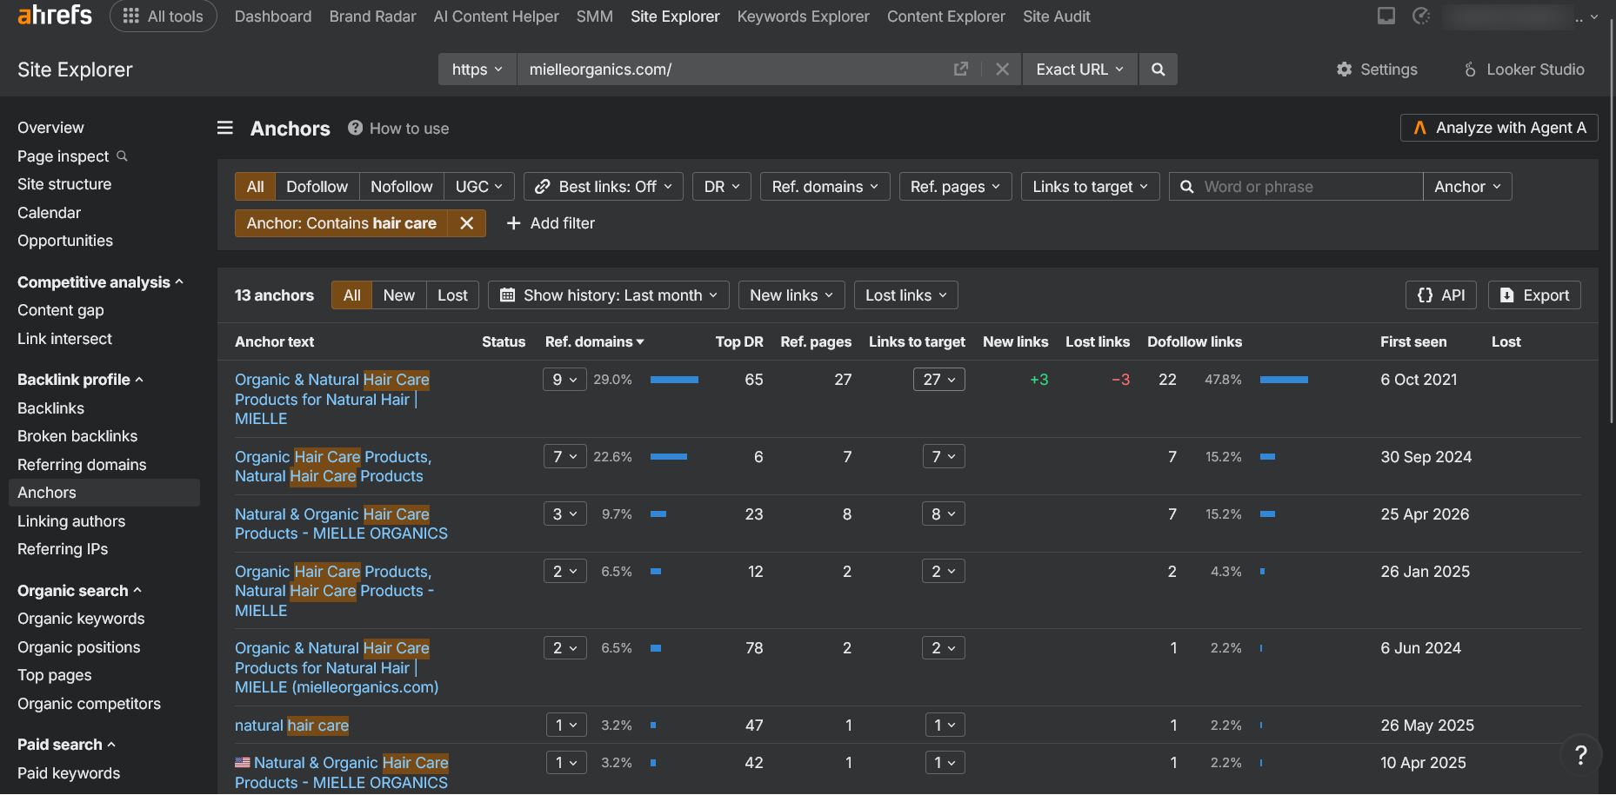Open AI Content Helper
This screenshot has height=795, width=1616.
coord(496,17)
